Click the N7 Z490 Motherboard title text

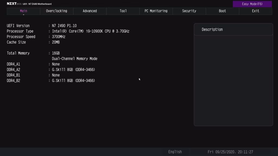40,4
